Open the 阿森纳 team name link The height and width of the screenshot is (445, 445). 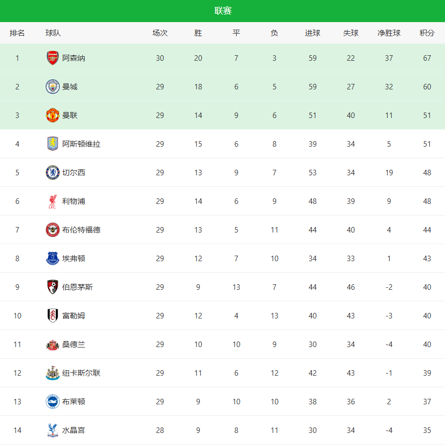tap(74, 58)
